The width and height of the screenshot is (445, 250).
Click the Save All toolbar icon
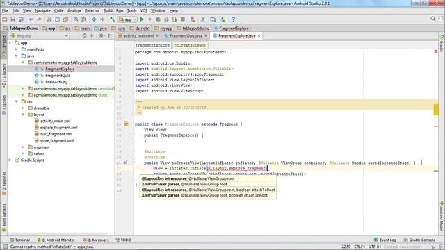click(13, 19)
